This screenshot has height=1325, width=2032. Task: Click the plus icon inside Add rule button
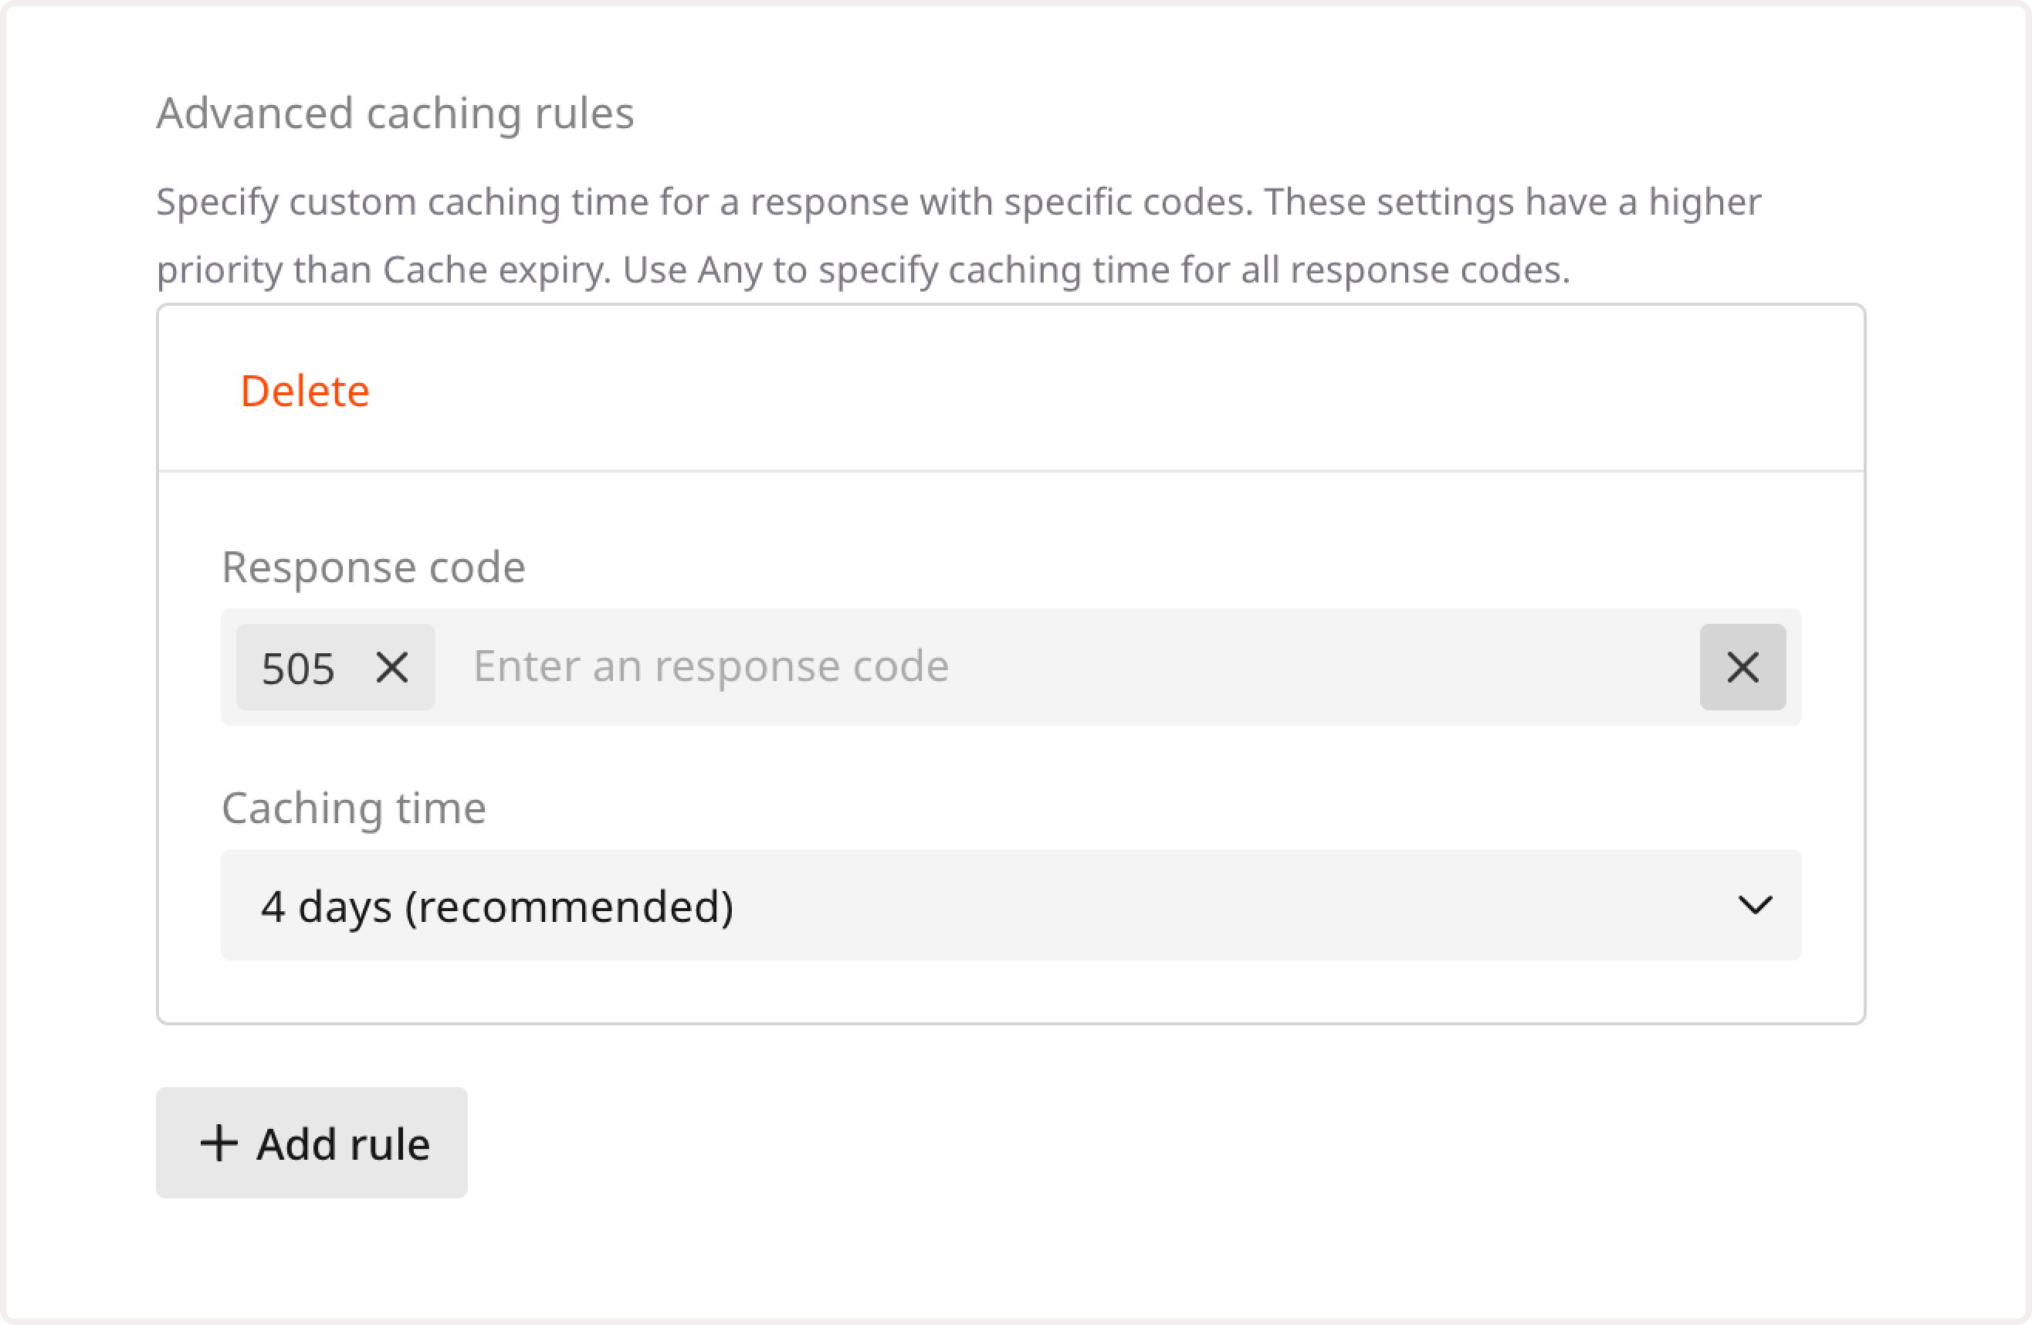[220, 1143]
